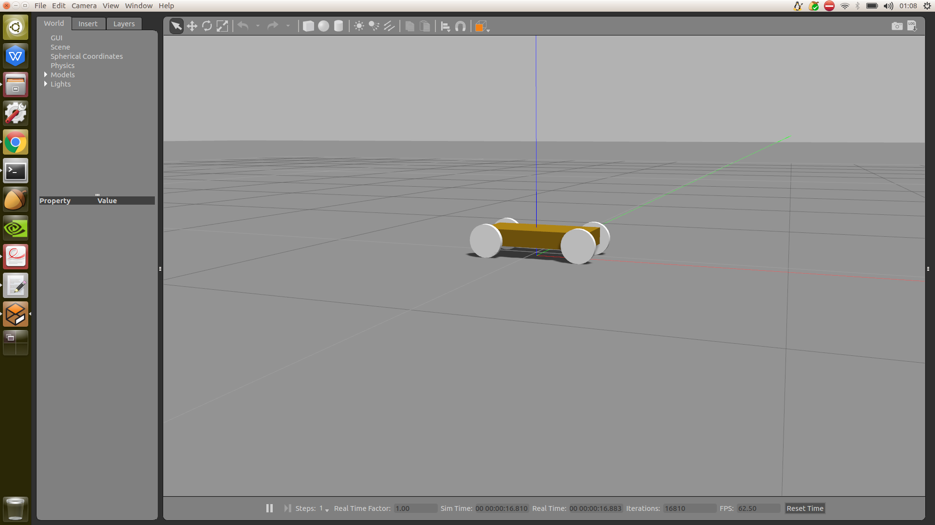Image resolution: width=935 pixels, height=525 pixels.
Task: Insert a cylinder shape
Action: click(338, 26)
